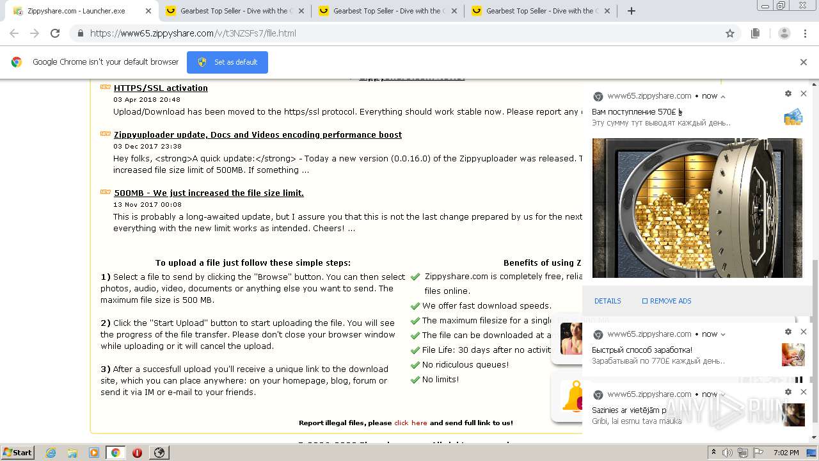
Task: Expand the 'Sazinies' notification chevron
Action: click(x=723, y=394)
